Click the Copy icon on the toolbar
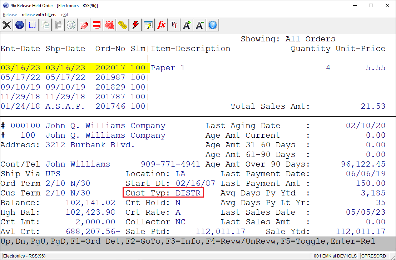This screenshot has width=396, height=260. [45, 25]
